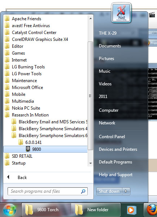Select the Microsoft Office label
157x217 pixels.
tap(27, 87)
